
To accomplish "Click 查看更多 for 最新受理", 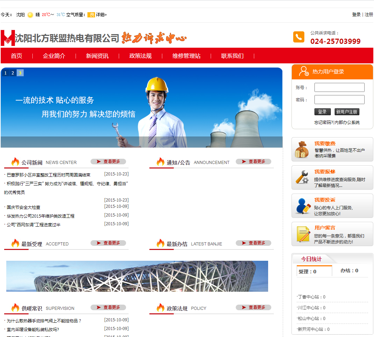I will click(108, 243).
